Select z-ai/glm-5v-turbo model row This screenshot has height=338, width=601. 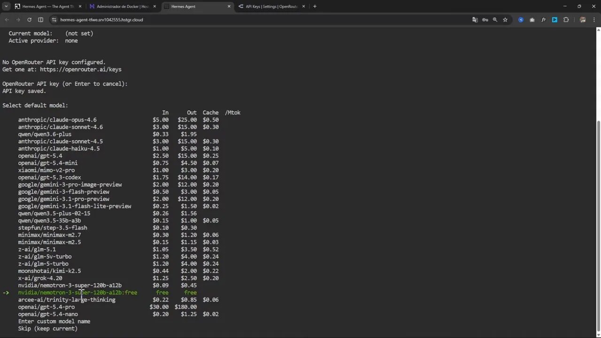click(x=118, y=256)
